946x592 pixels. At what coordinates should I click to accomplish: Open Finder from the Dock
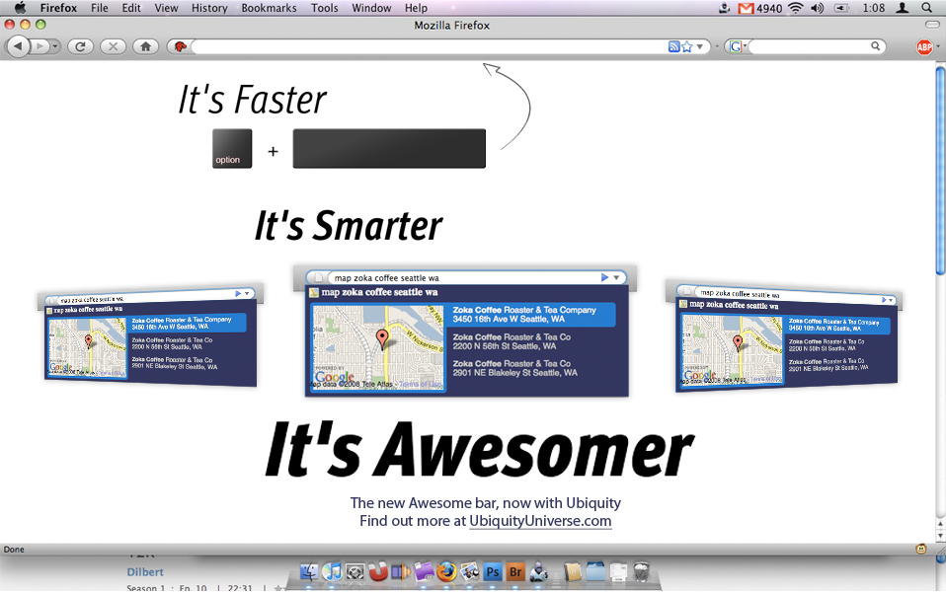click(x=309, y=571)
